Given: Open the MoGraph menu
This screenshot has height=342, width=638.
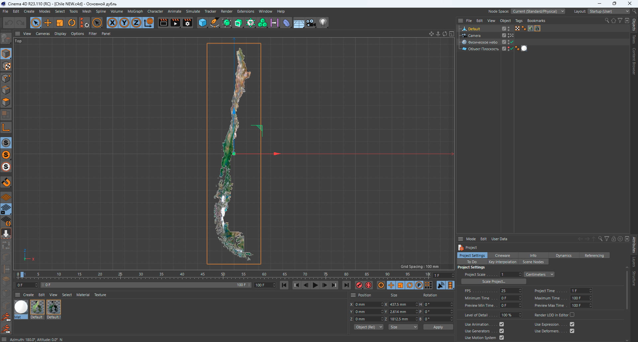Looking at the screenshot, I should [x=135, y=11].
